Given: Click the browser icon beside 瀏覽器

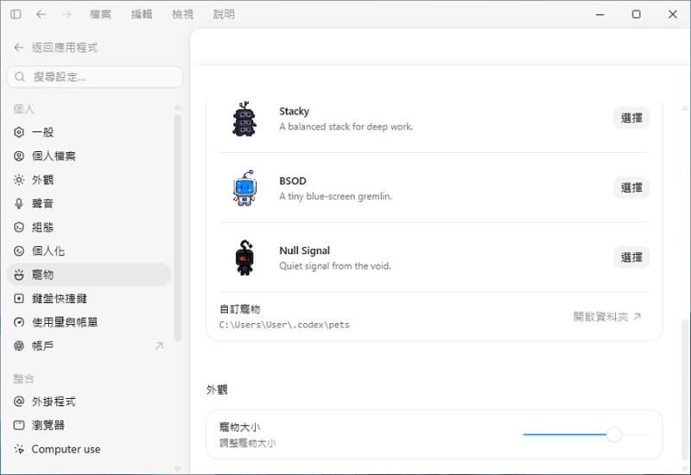Looking at the screenshot, I should [x=19, y=425].
